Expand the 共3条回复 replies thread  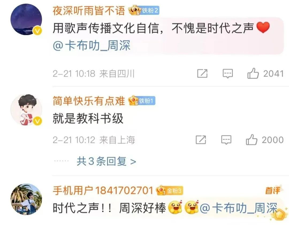coord(107,161)
